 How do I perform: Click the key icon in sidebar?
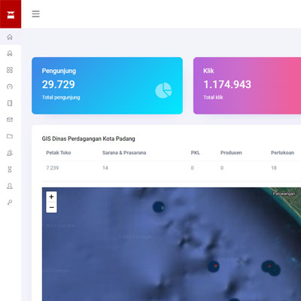pos(10,202)
